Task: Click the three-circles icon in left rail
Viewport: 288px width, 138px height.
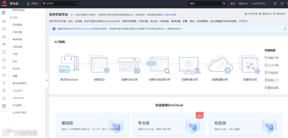Action: coord(4,98)
